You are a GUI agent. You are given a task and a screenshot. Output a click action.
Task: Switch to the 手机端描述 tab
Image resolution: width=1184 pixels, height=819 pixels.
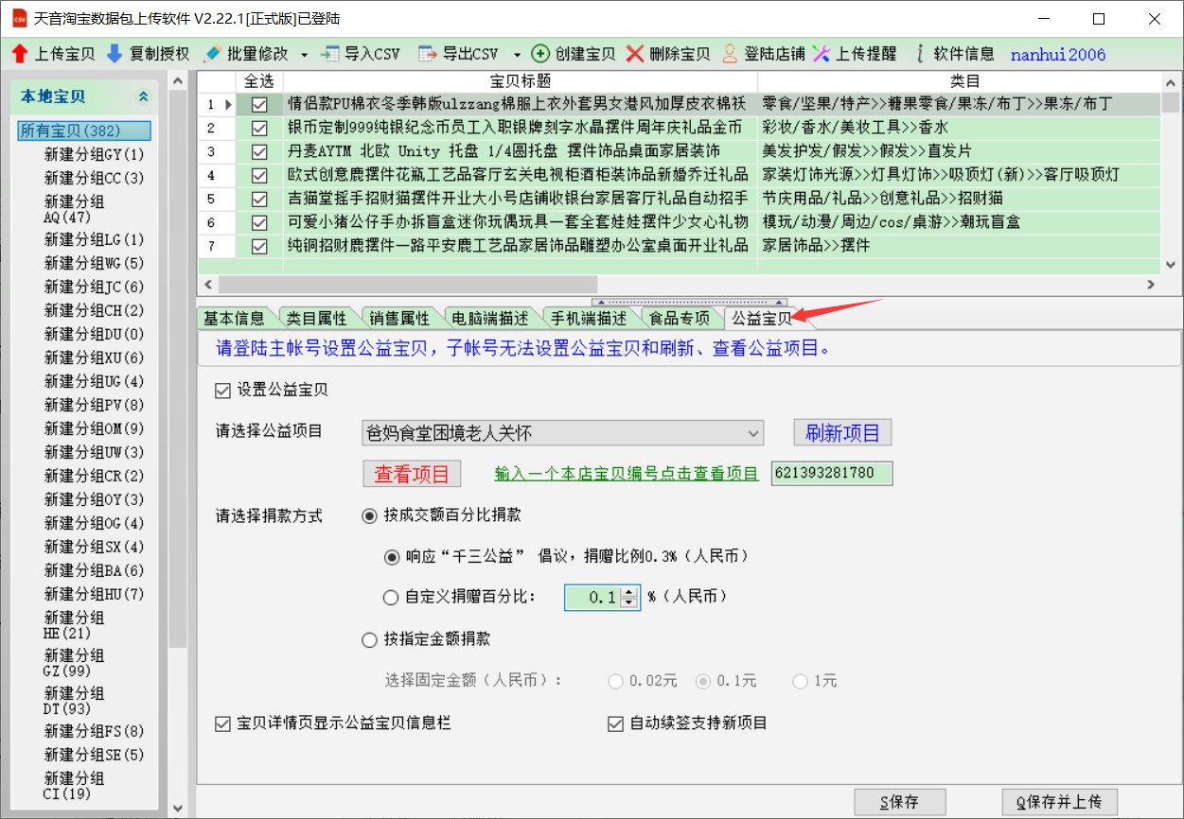pos(588,319)
